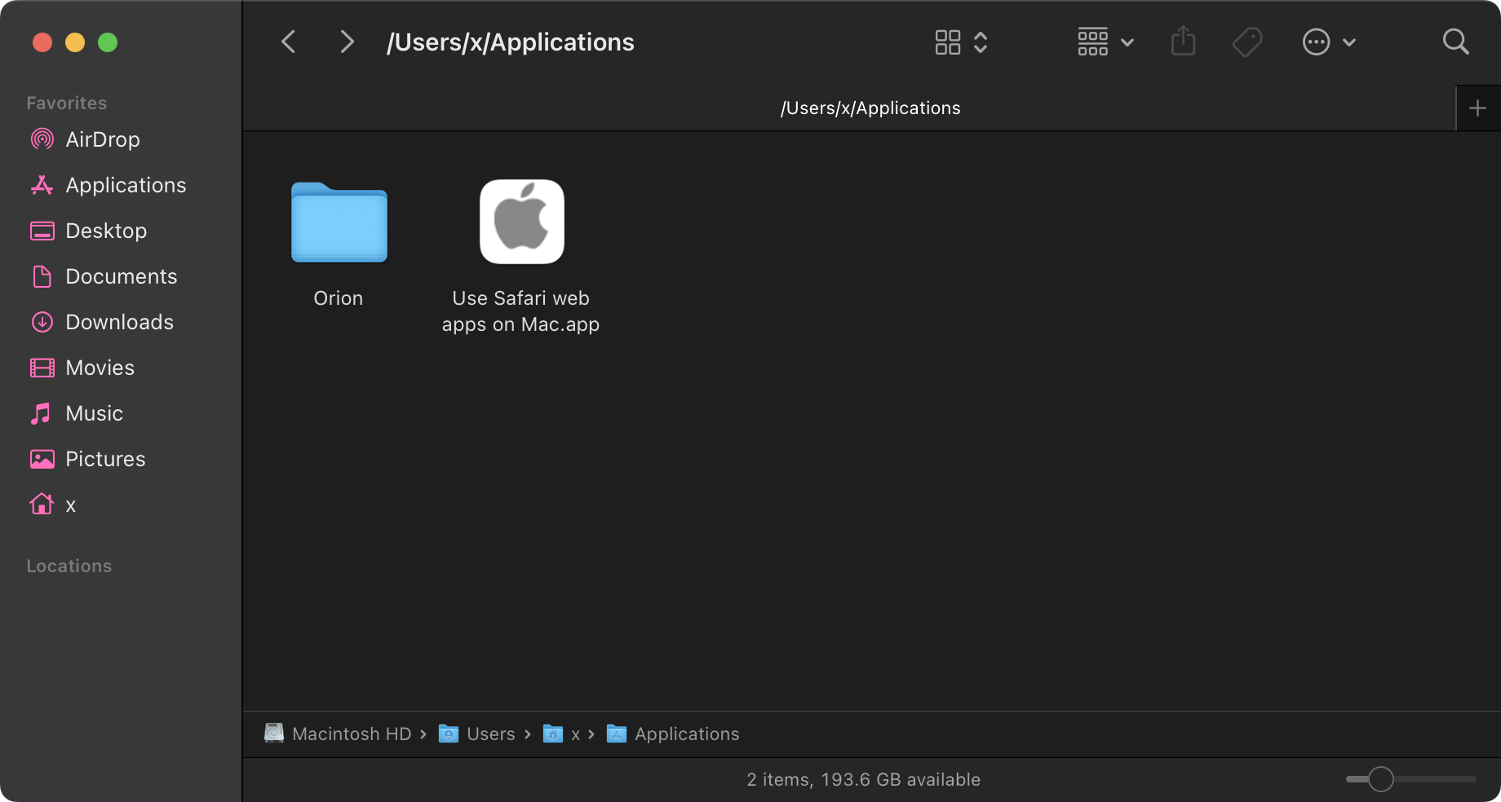Click the Share toolbar icon

(1183, 42)
